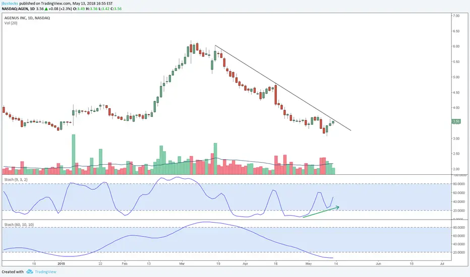Click the 2018 date axis label

[x=61, y=264]
